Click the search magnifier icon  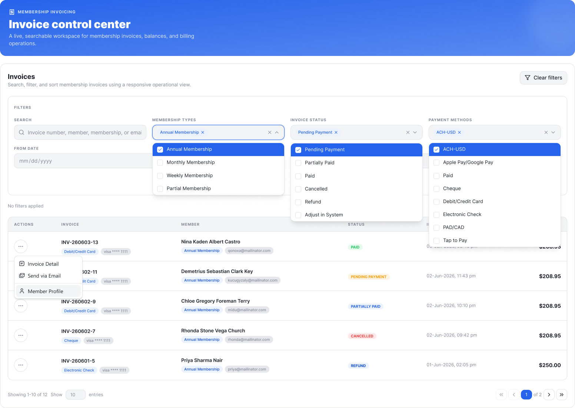(21, 132)
